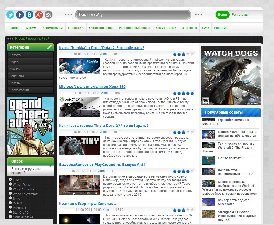The width and height of the screenshot is (274, 225).
Task: Open the Расширенный поиск menu item
Action: pos(134,28)
